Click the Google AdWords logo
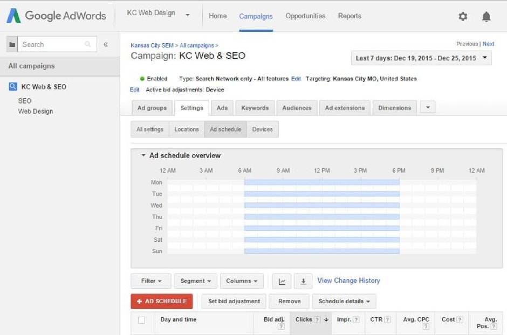507x335 pixels. [x=56, y=16]
